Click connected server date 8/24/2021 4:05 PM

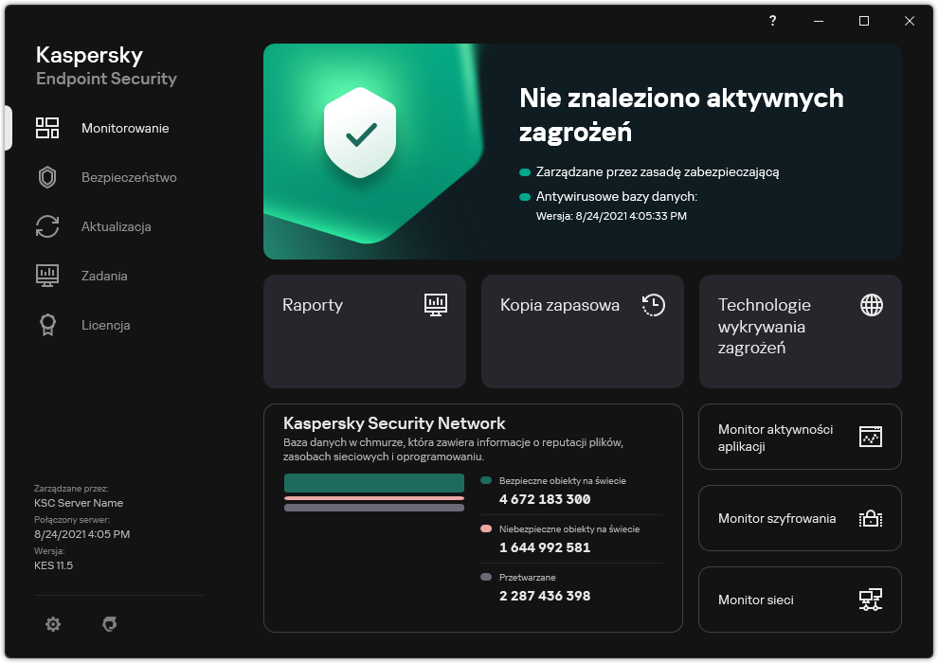tap(81, 534)
